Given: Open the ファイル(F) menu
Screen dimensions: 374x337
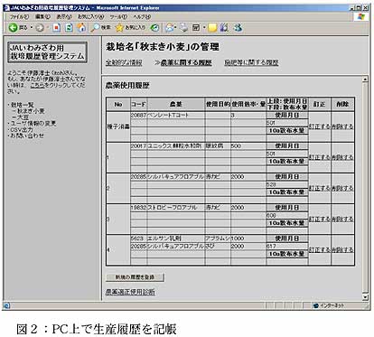Looking at the screenshot, I should coord(19,17).
